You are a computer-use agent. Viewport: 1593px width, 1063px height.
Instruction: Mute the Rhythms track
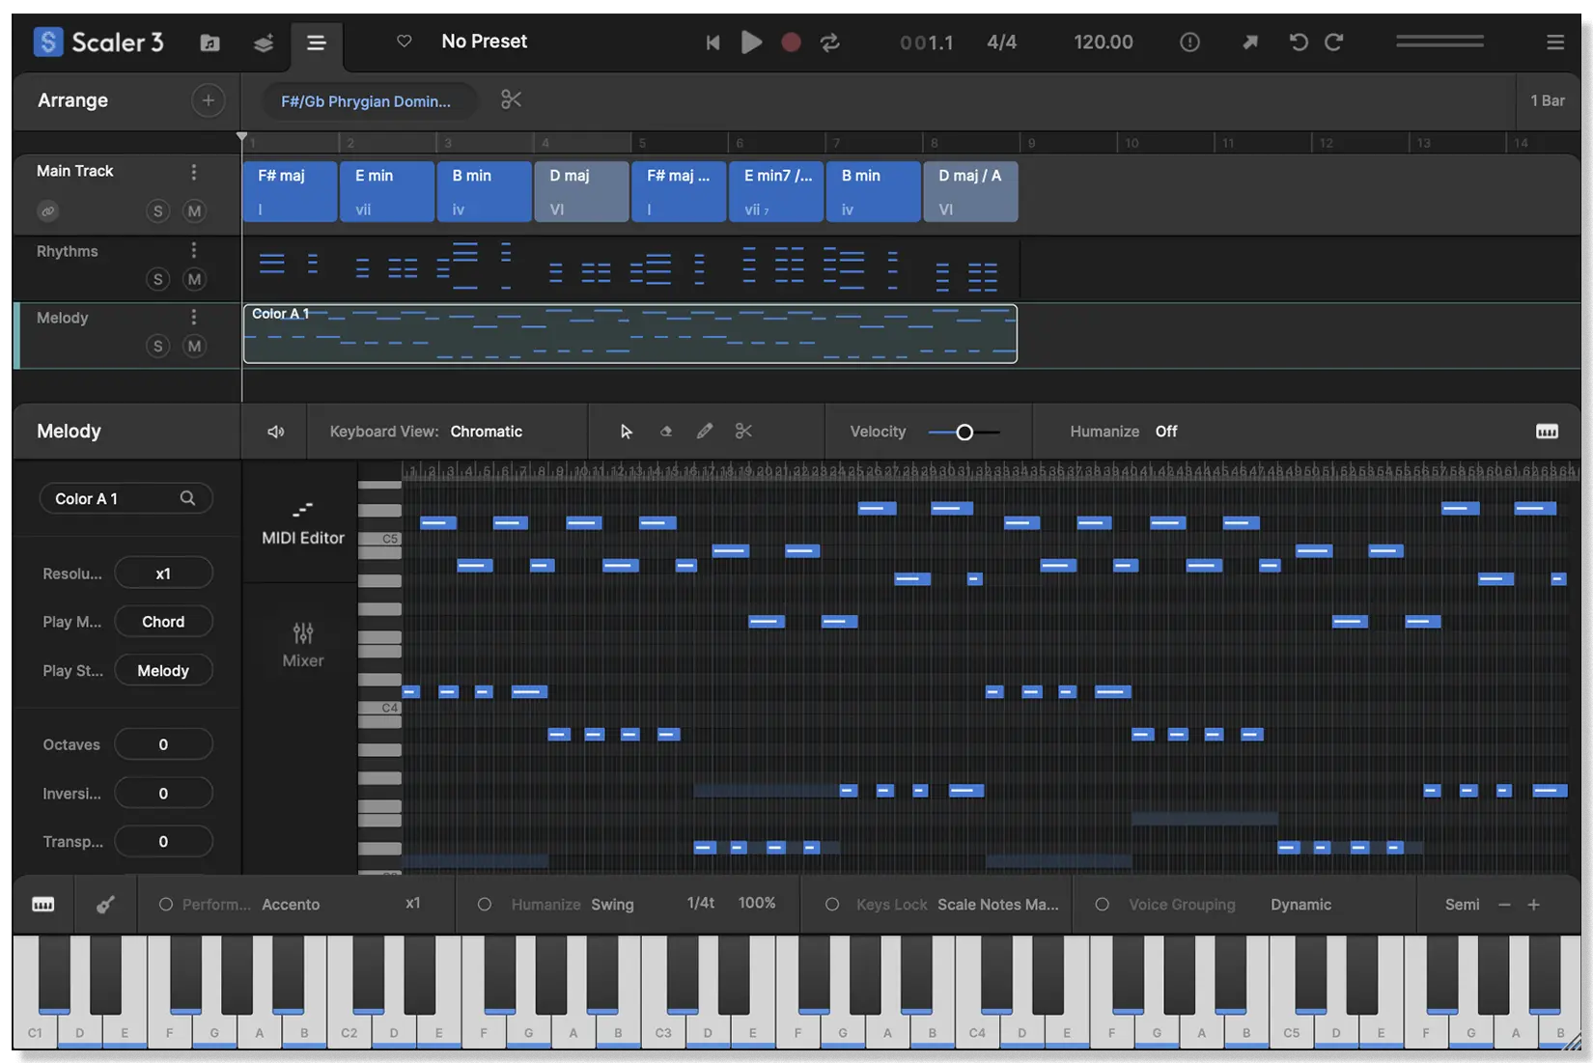[x=194, y=279]
